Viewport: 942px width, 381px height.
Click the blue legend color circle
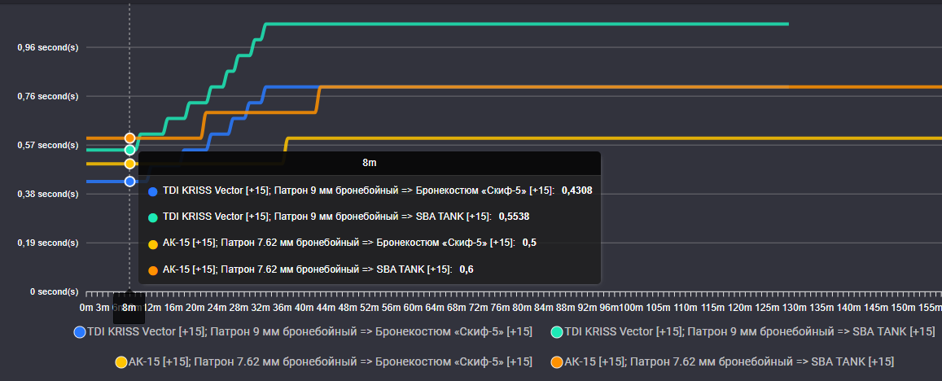pyautogui.click(x=79, y=331)
